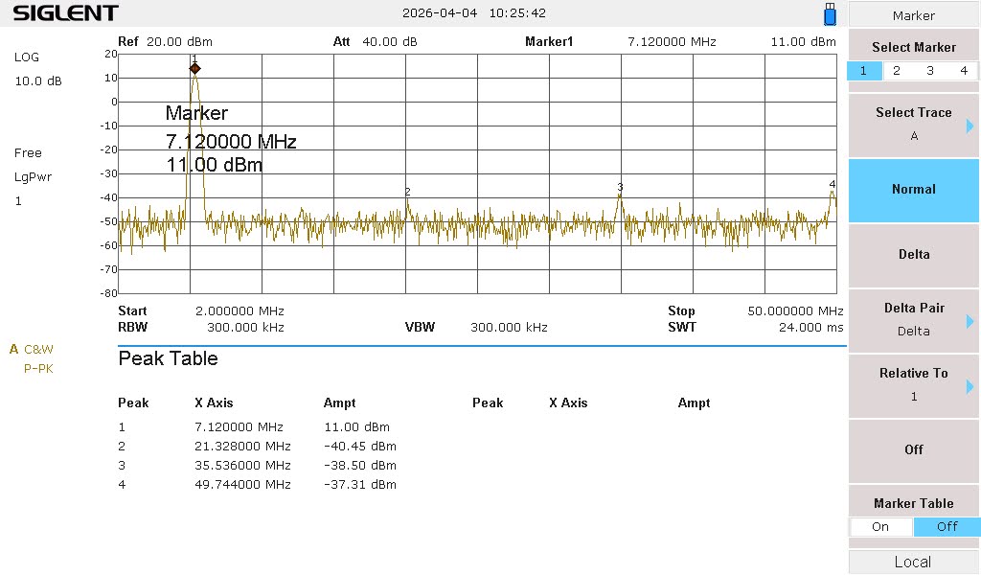
Task: Click the SIGLENT logo
Action: [66, 13]
